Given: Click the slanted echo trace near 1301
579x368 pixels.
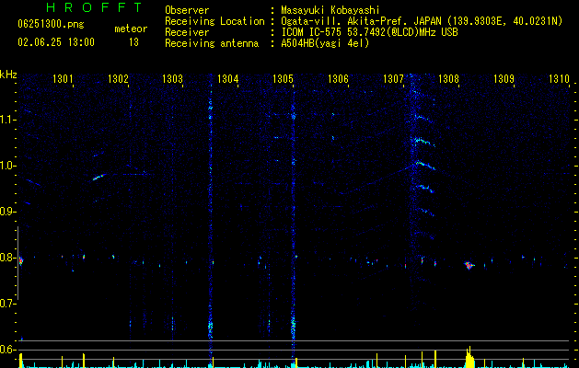Looking at the screenshot, I should click(x=99, y=177).
